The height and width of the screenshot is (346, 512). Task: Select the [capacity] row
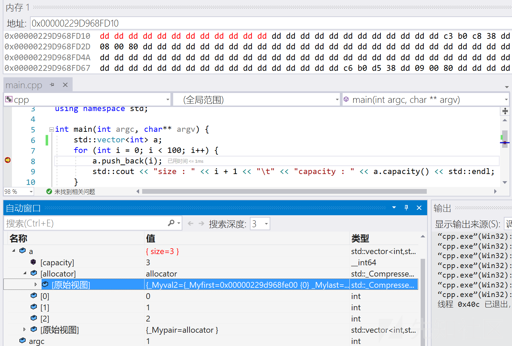click(x=211, y=262)
